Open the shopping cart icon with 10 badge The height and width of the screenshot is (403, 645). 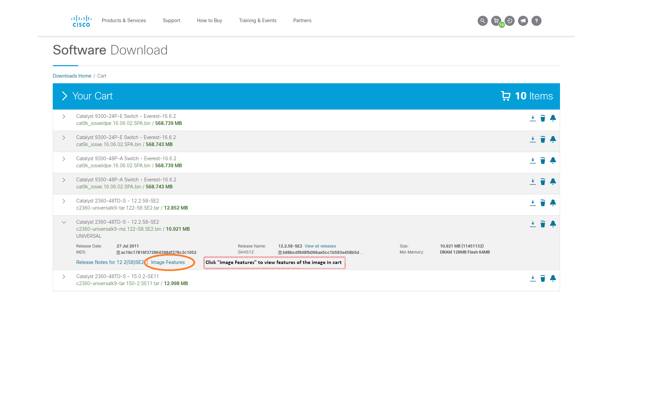[x=496, y=21]
